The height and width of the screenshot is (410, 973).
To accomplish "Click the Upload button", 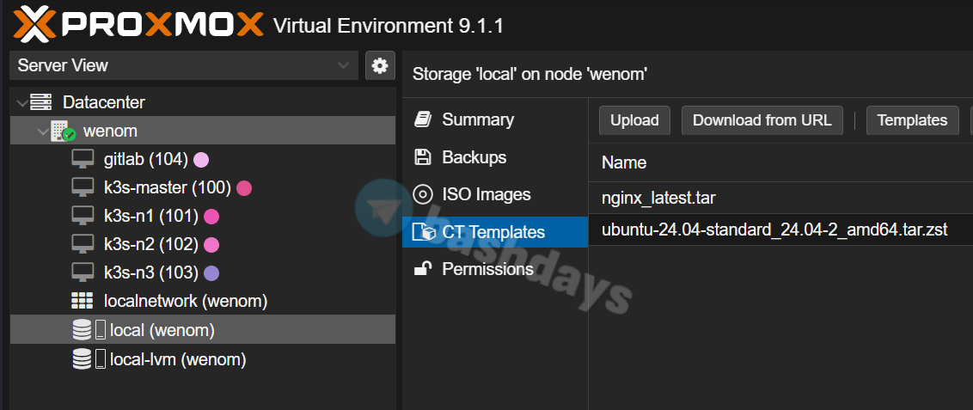I will [634, 120].
